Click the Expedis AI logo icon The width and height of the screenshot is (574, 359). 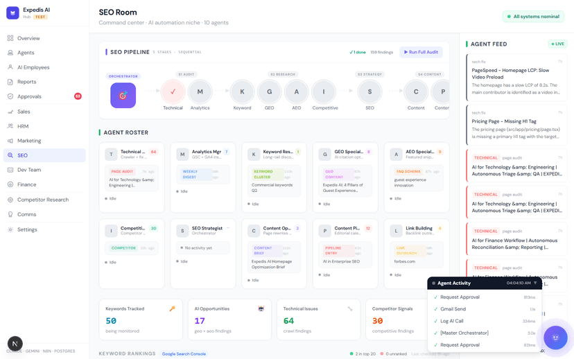pyautogui.click(x=12, y=12)
